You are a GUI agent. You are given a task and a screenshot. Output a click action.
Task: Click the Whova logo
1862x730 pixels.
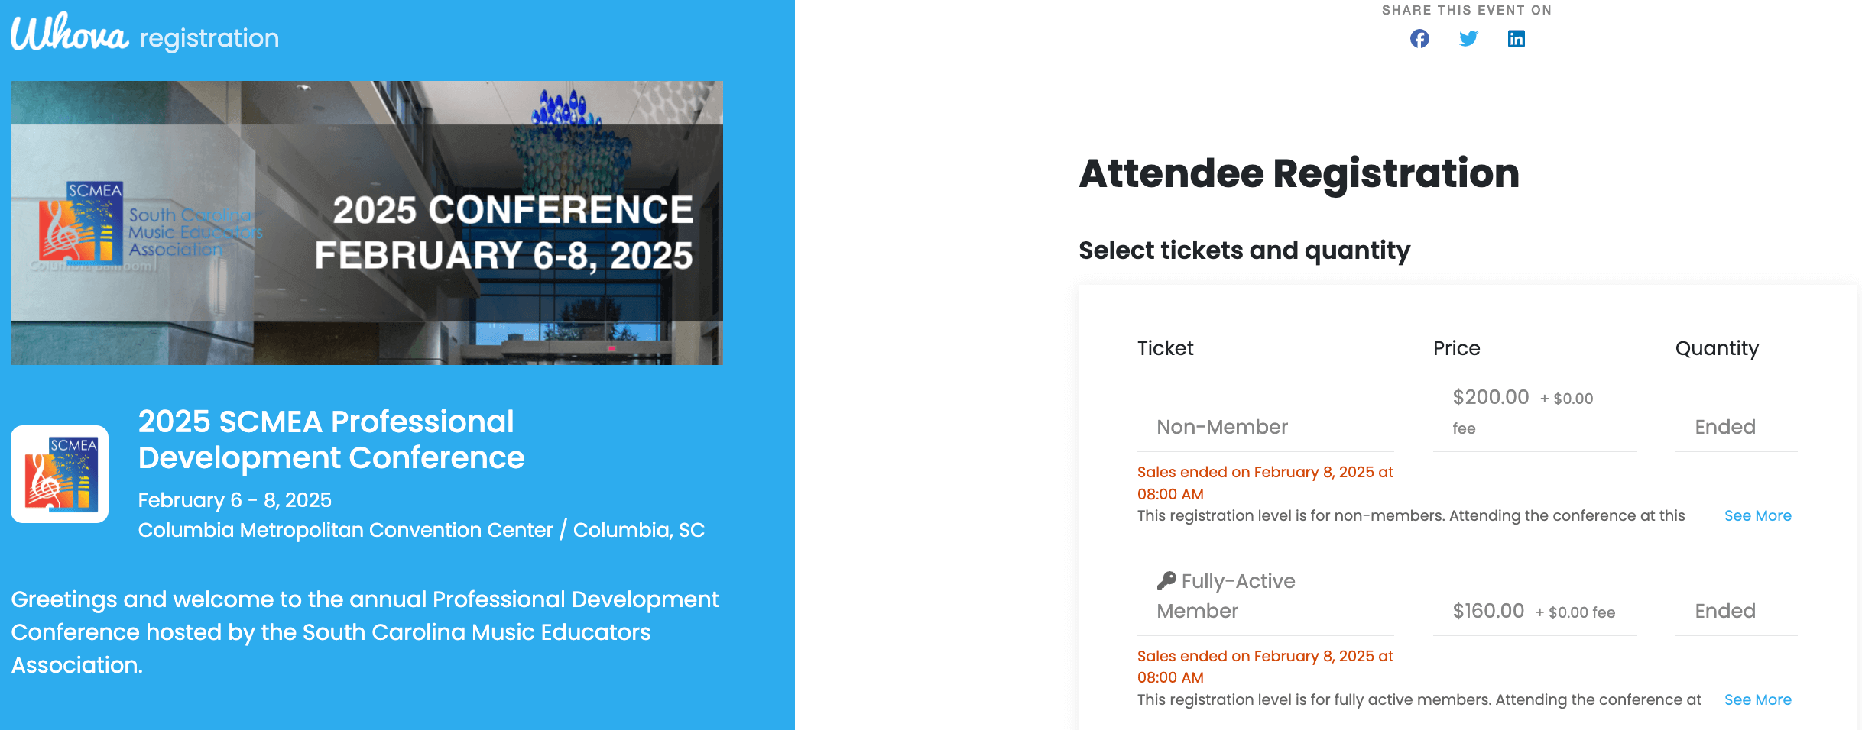70,34
